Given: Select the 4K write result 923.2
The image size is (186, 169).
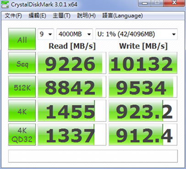Looking at the screenshot, I should pos(143,111).
